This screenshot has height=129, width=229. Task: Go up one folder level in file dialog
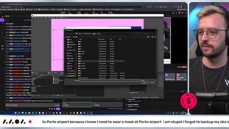[73, 34]
